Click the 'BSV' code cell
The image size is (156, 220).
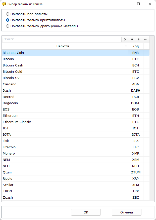coord(136,78)
